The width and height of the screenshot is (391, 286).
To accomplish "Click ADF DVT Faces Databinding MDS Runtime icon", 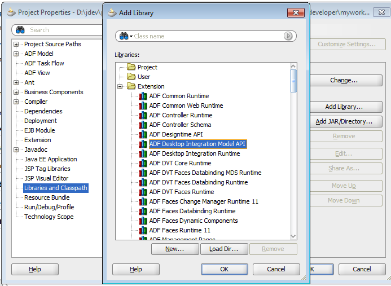I will 143,173.
